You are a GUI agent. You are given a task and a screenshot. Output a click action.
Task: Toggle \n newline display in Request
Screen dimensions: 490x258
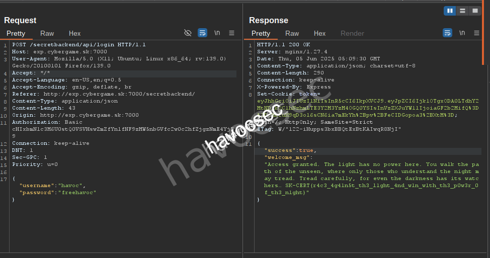pyautogui.click(x=217, y=33)
